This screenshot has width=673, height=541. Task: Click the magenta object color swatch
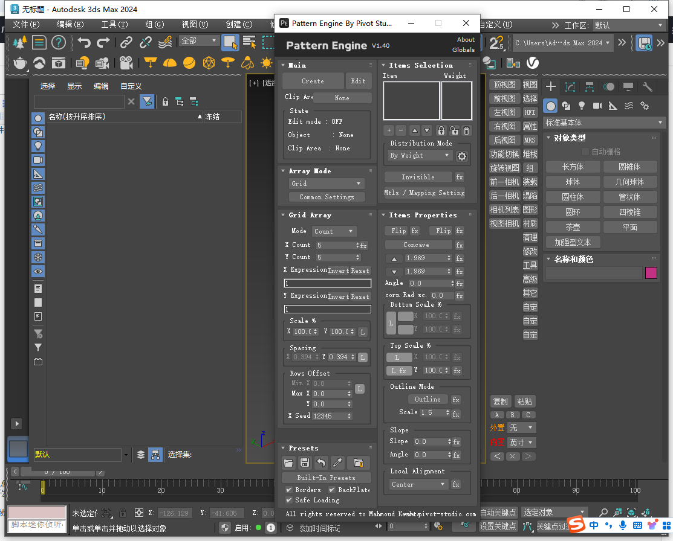coord(651,273)
